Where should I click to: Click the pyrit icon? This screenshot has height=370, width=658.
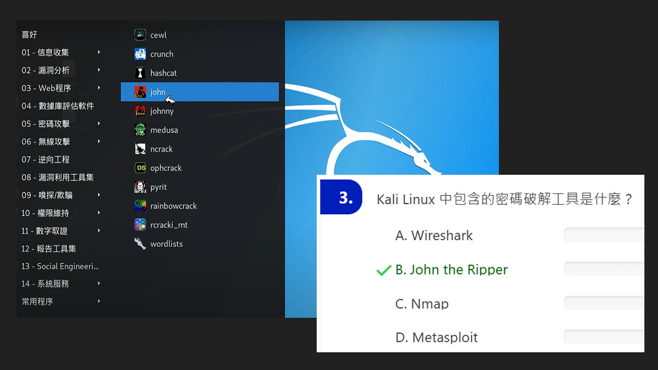click(140, 187)
